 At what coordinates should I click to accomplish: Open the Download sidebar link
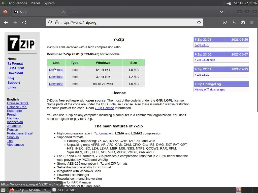coord(15,73)
